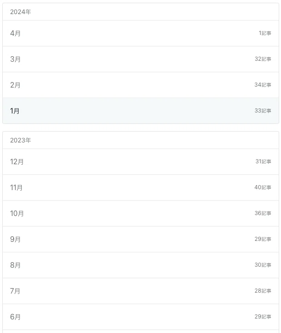Image resolution: width=281 pixels, height=333 pixels.
Task: Open the 7月 archive entry
Action: pos(141,291)
